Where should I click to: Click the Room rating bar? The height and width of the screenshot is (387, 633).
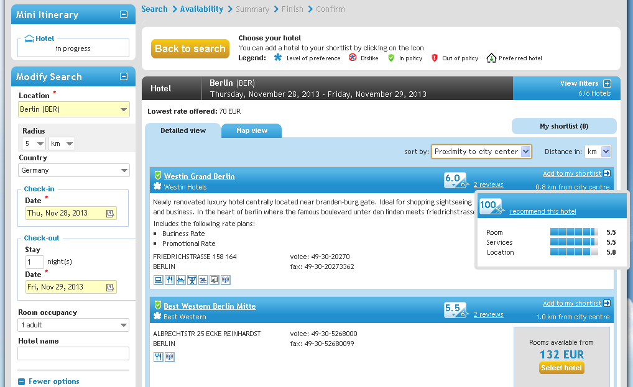pyautogui.click(x=574, y=232)
